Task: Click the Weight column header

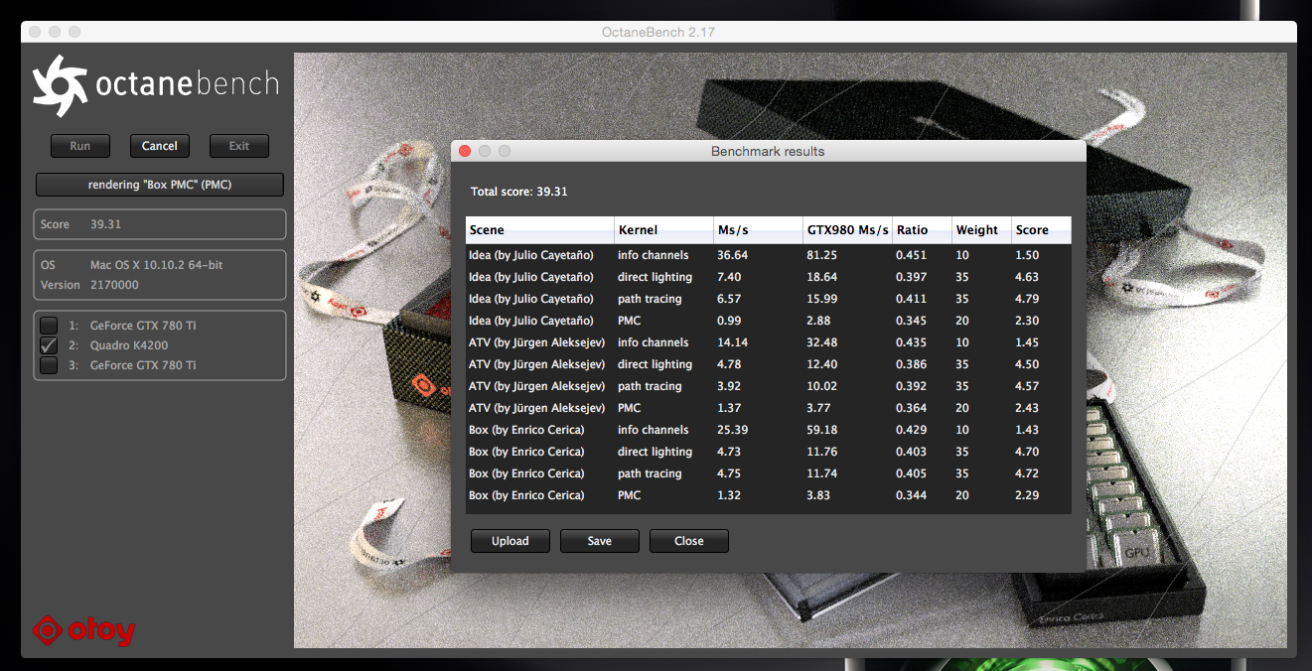Action: point(981,229)
